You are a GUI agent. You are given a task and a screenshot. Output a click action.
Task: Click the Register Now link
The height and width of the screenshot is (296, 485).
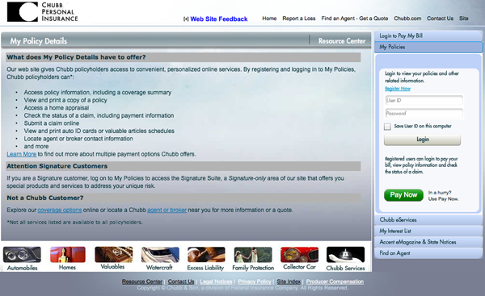[398, 89]
